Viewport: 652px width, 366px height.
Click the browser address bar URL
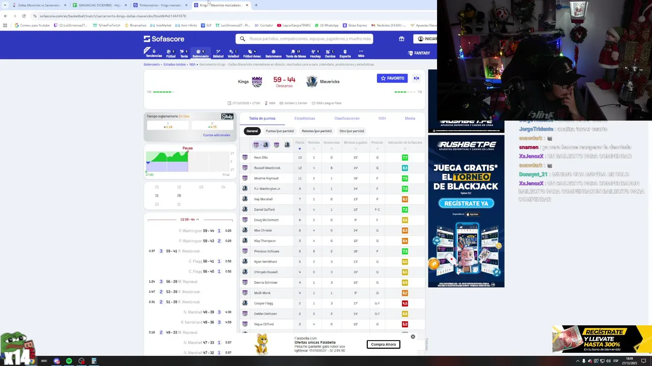click(113, 16)
